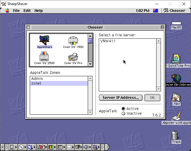The height and width of the screenshot is (151, 191).
Task: Open the Location Manager control strip module
Action: click(42, 147)
